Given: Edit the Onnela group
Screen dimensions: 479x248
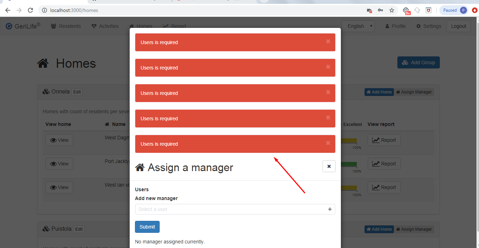Looking at the screenshot, I should coord(77,92).
